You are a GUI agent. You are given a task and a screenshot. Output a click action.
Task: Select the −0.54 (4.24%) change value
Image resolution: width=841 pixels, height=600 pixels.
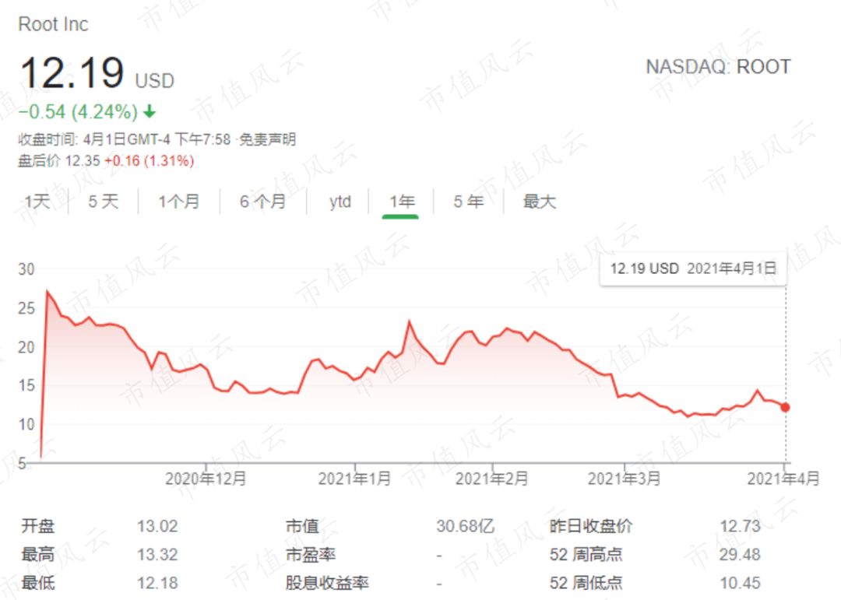click(79, 111)
